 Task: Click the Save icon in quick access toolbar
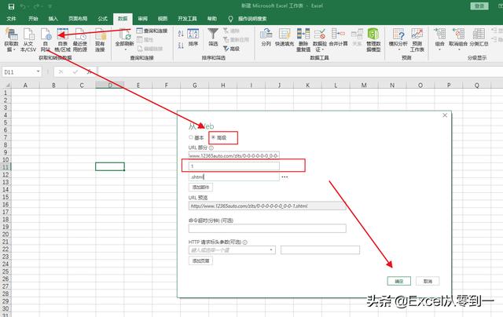[x=11, y=6]
